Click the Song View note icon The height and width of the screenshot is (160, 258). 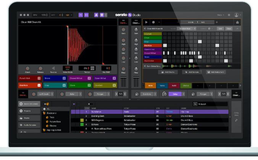click(236, 120)
